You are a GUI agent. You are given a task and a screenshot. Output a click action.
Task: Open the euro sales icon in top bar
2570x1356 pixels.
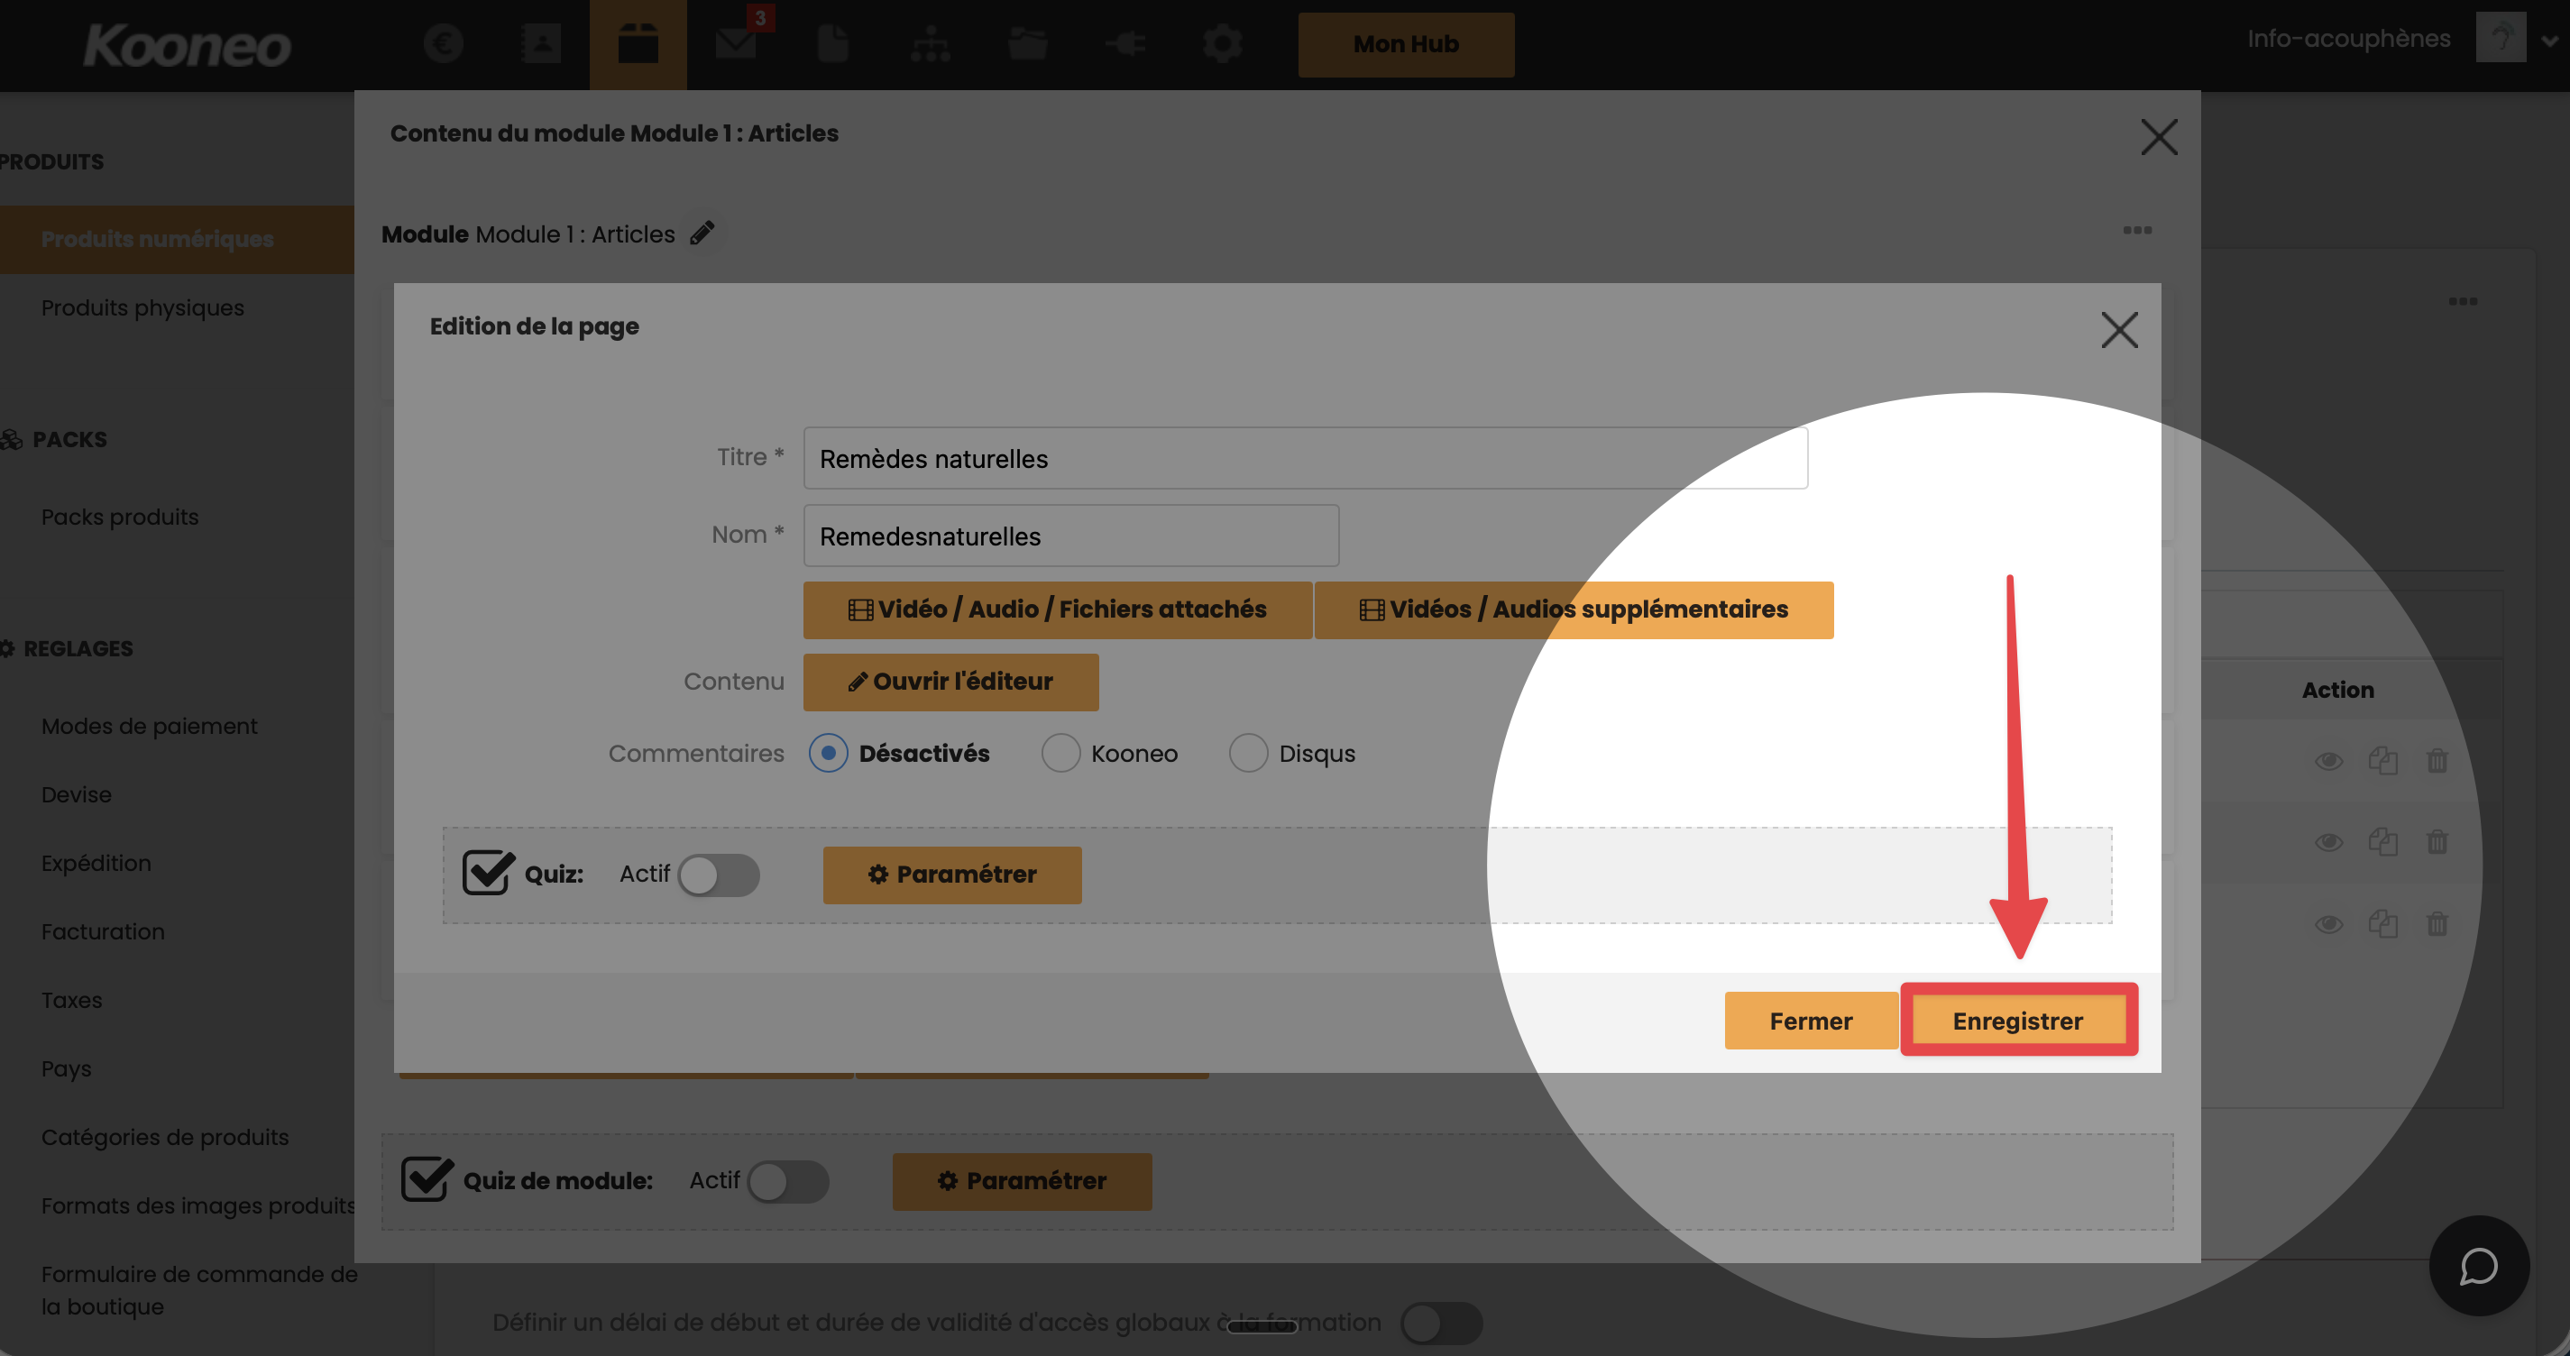[x=442, y=44]
